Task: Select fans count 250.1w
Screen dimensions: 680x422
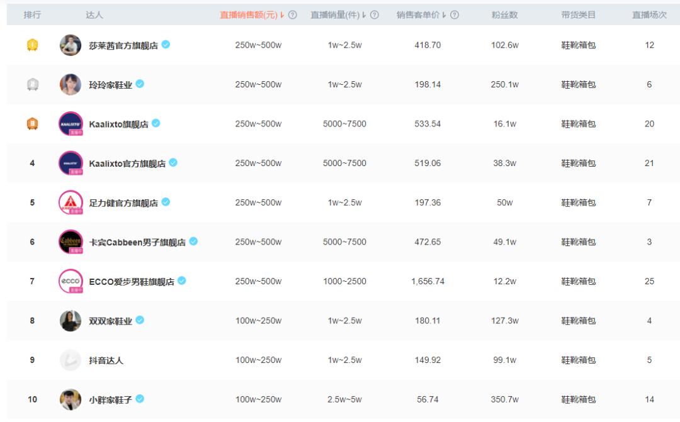Action: (505, 84)
